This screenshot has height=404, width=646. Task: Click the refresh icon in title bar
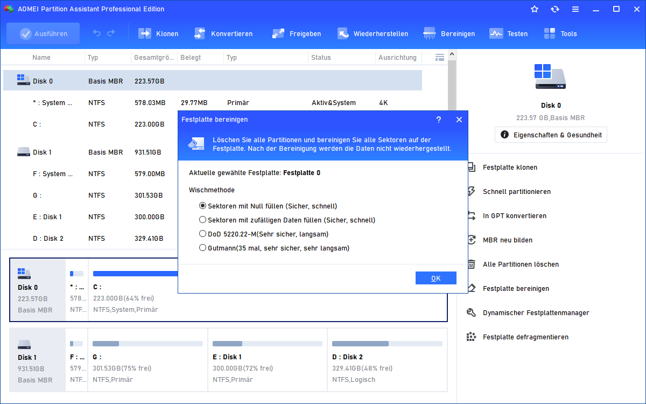[x=555, y=9]
